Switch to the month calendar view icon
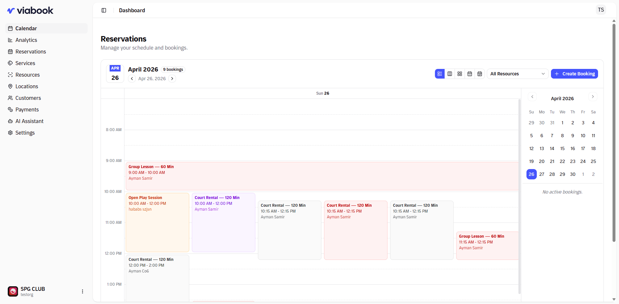 pyautogui.click(x=470, y=74)
